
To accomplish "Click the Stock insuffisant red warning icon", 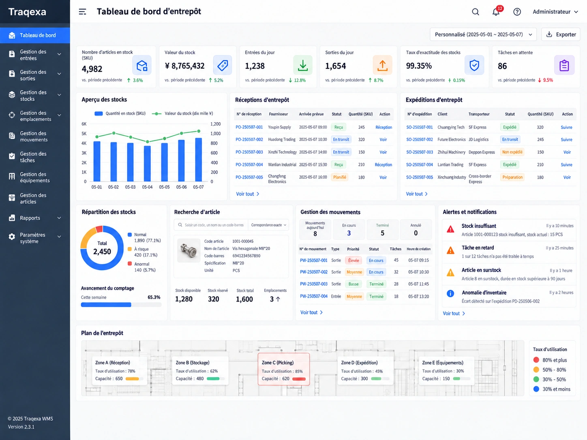I will [x=450, y=229].
